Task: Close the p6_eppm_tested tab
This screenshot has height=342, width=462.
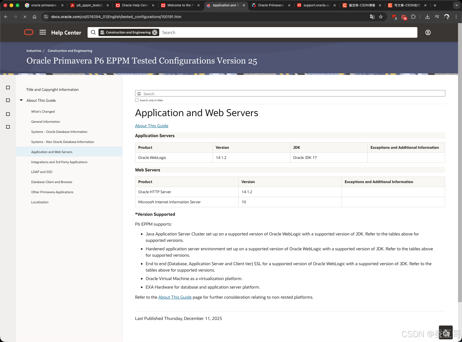Action: click(x=108, y=5)
